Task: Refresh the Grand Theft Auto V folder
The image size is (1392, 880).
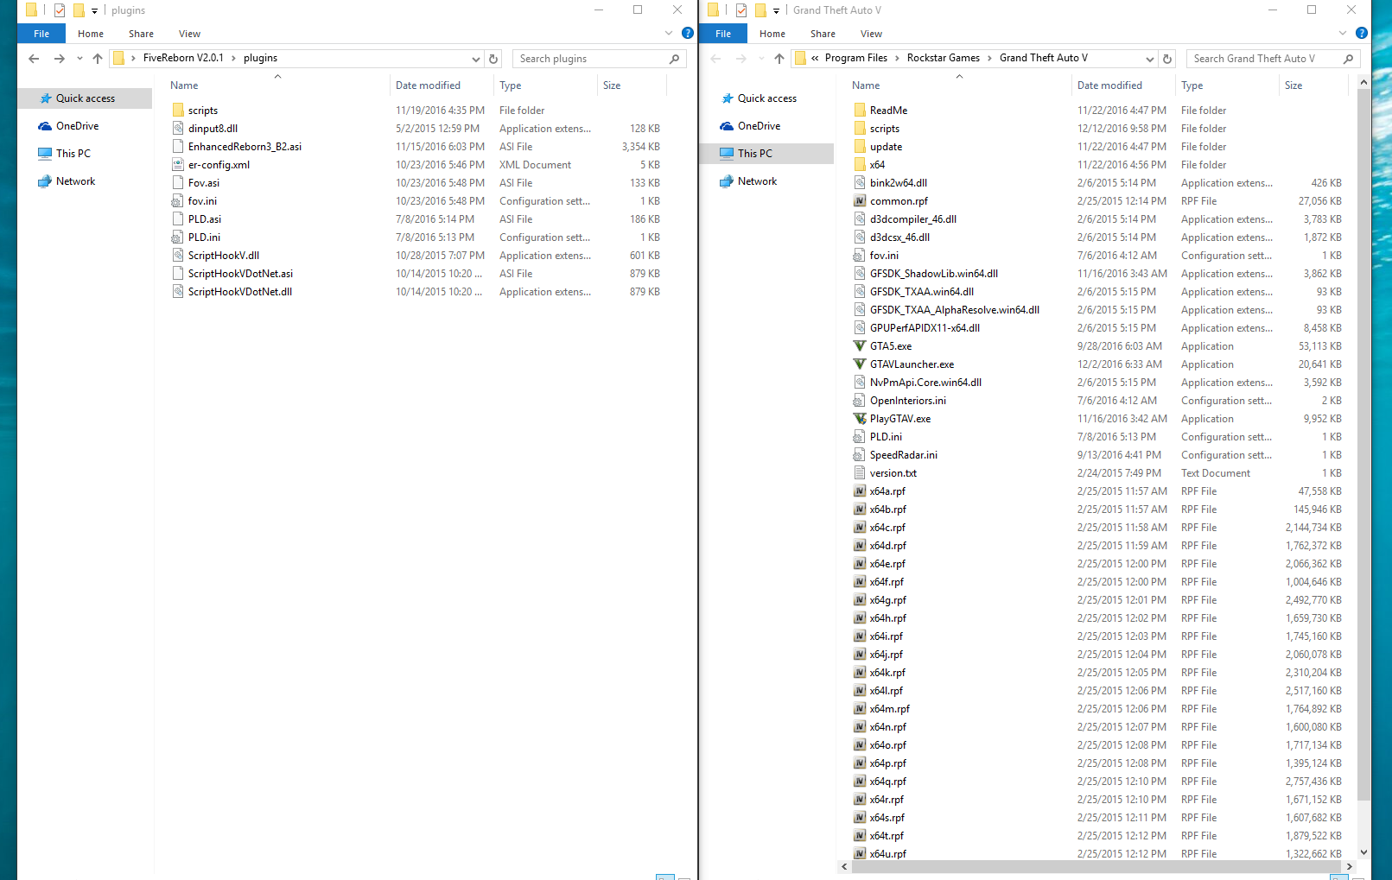Action: (1167, 59)
